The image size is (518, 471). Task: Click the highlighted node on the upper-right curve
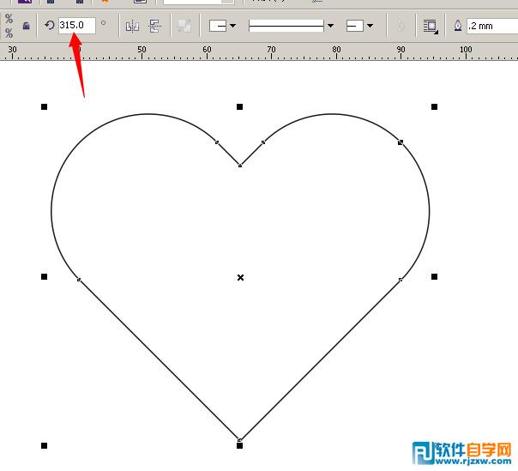401,142
